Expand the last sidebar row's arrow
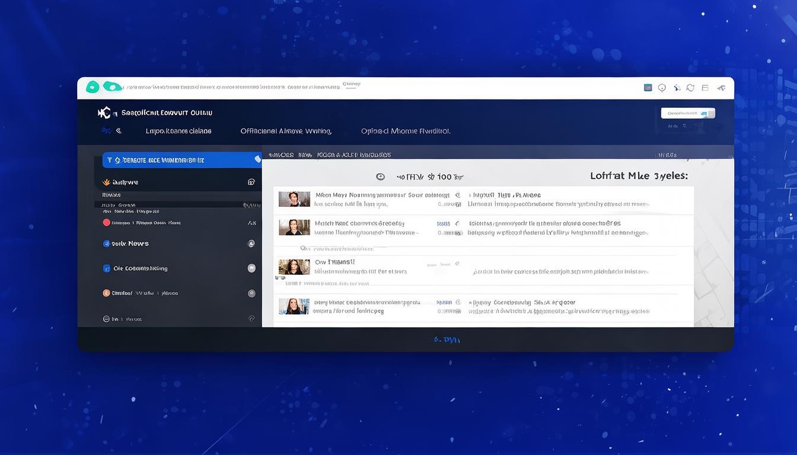Screen dimensions: 797x455 pyautogui.click(x=251, y=319)
